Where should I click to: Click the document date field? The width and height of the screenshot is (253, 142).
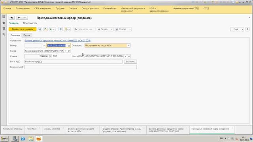[x=57, y=46]
